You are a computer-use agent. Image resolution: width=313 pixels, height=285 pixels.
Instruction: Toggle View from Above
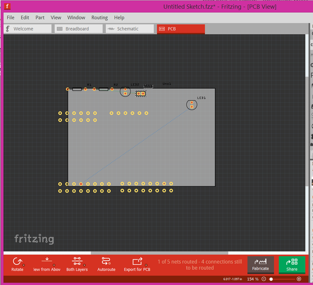[47, 264]
